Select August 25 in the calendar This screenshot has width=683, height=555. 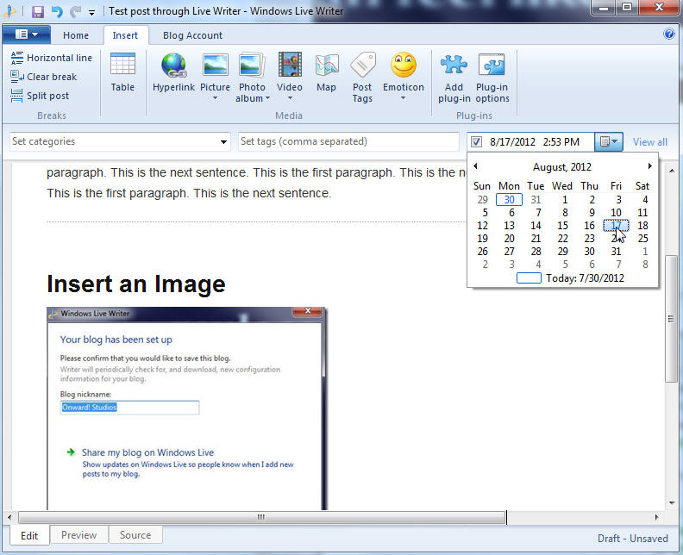tap(642, 239)
